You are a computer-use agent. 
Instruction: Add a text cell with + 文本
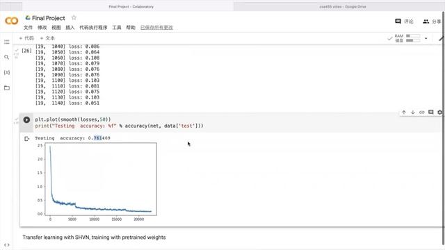tap(47, 38)
